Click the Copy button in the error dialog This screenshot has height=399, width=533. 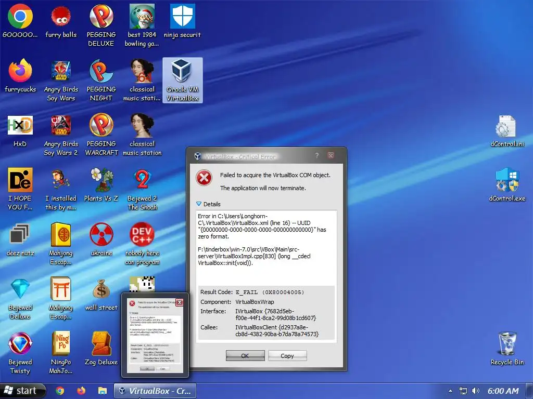pos(287,355)
